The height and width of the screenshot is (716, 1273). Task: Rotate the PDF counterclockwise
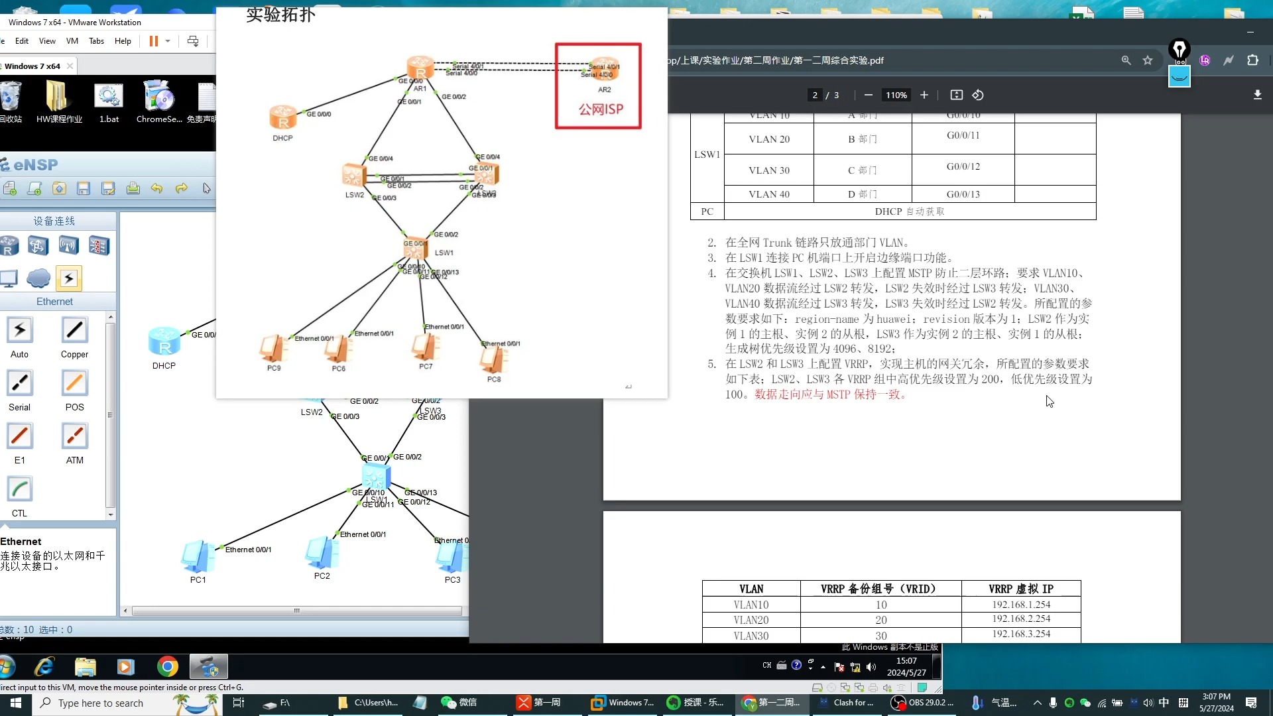pos(978,95)
